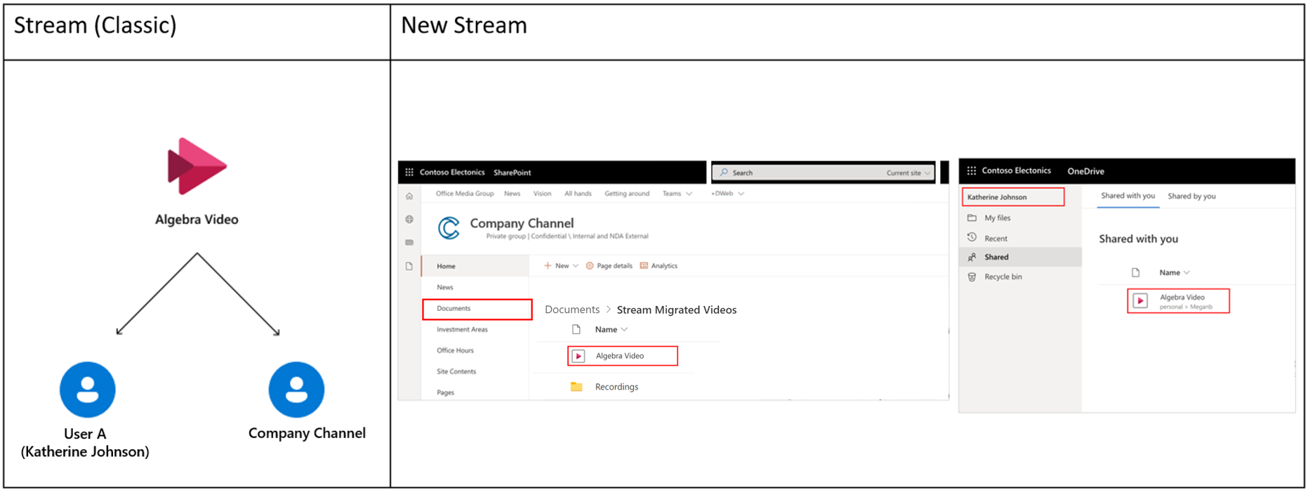Open the Recordings folder
Screen dimensions: 1308x492
point(616,387)
